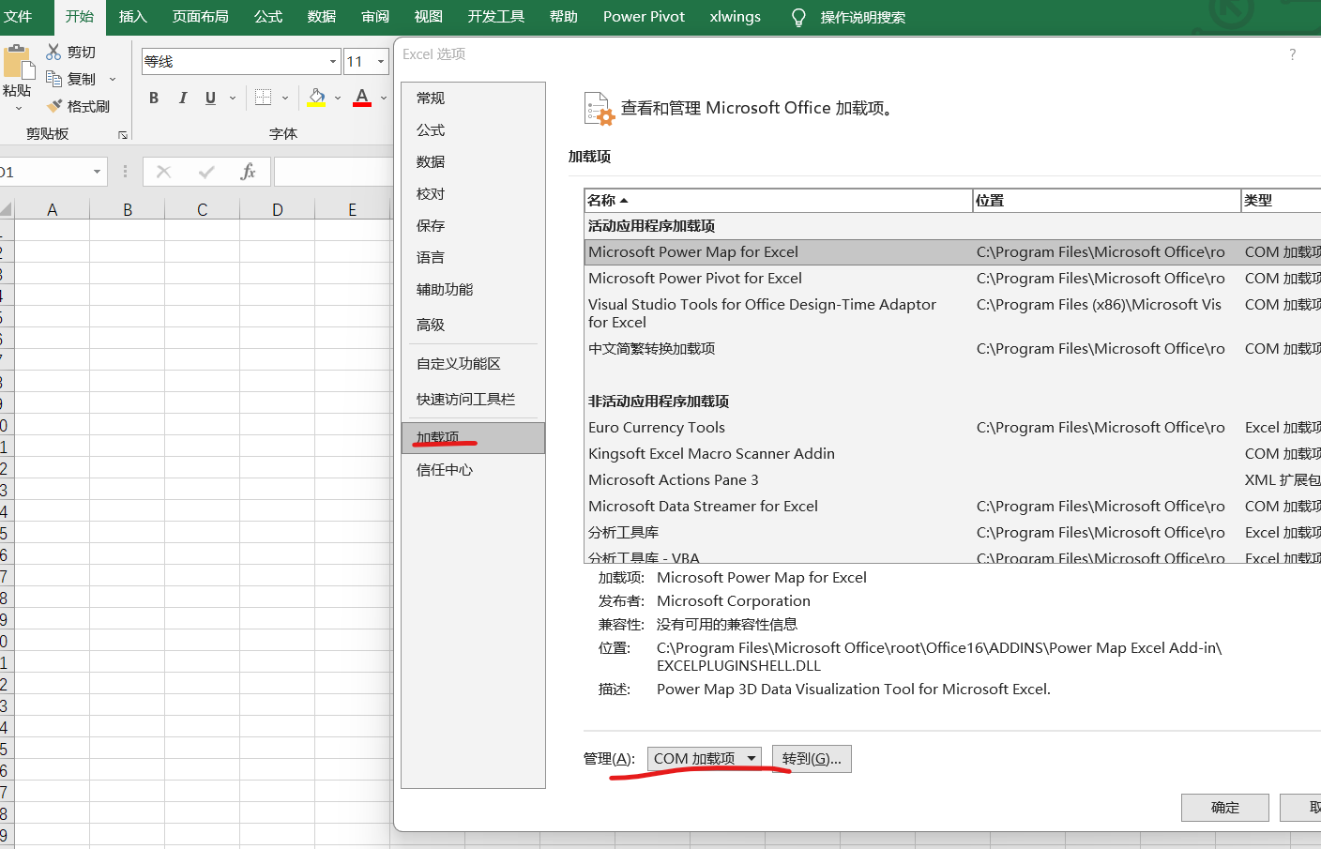Open the 开发工具 ribbon tab
Image resolution: width=1321 pixels, height=849 pixels.
[x=496, y=17]
